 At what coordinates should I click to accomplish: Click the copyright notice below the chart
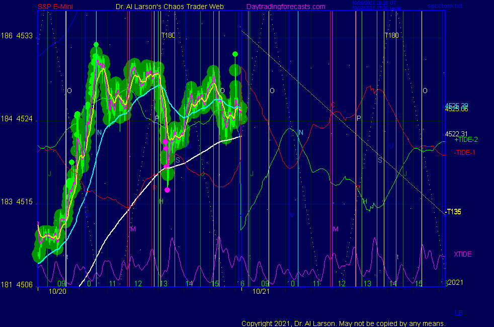pos(343,323)
